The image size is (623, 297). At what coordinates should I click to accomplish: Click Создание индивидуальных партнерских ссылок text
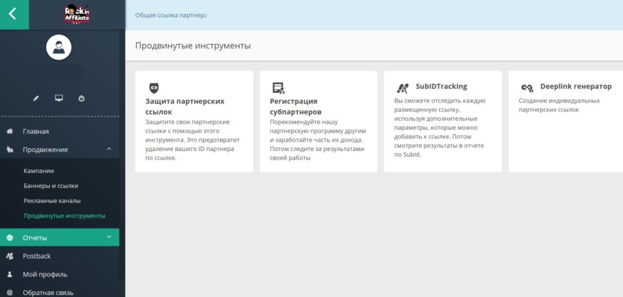(559, 106)
